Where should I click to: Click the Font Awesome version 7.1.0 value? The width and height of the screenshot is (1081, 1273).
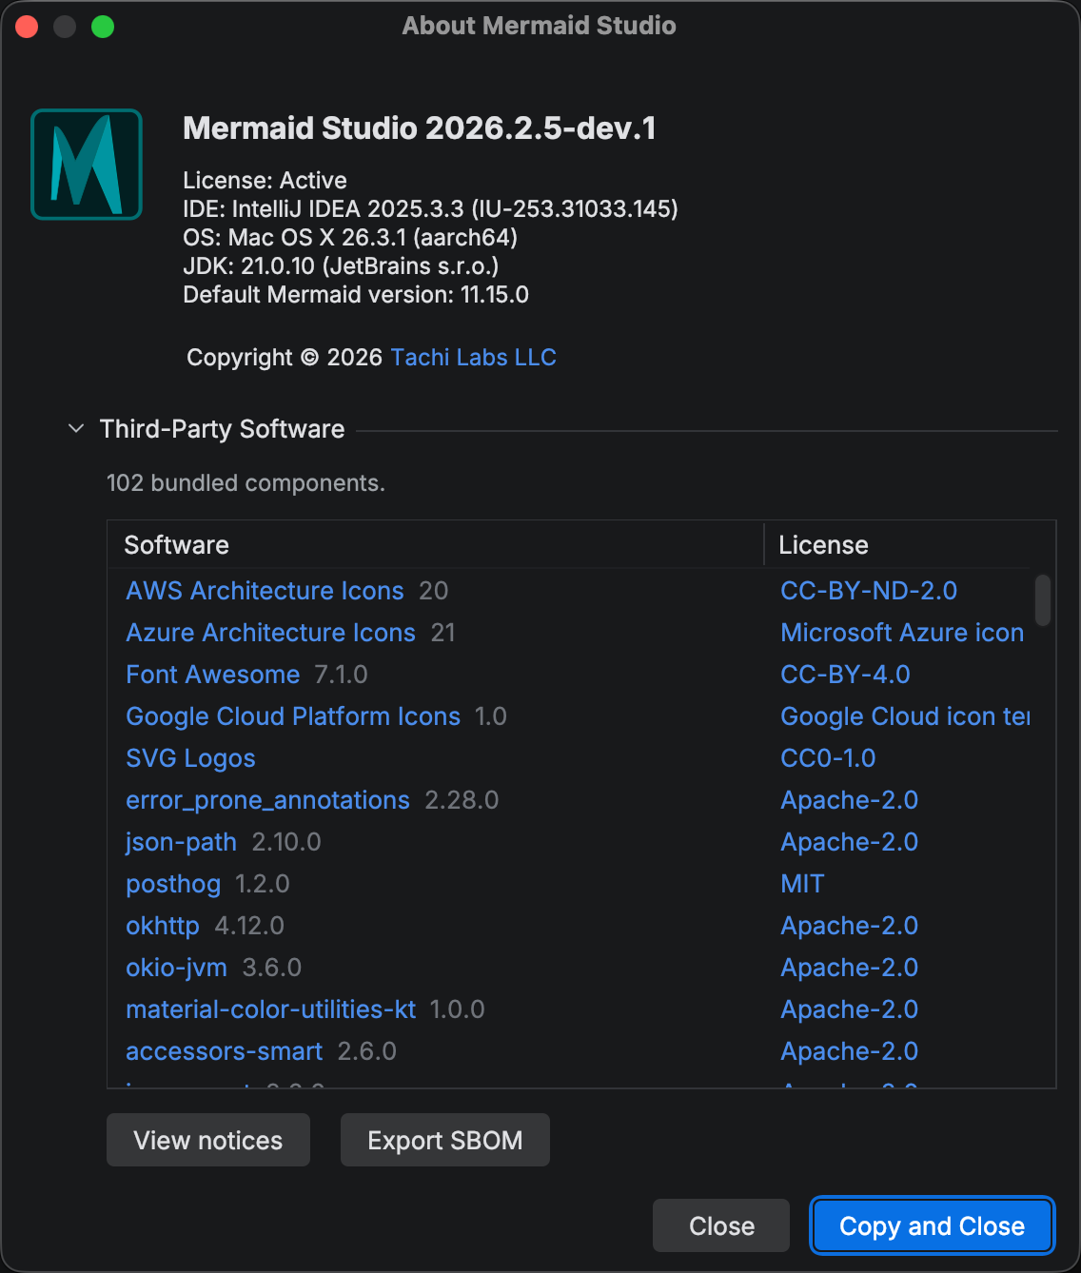tap(341, 675)
